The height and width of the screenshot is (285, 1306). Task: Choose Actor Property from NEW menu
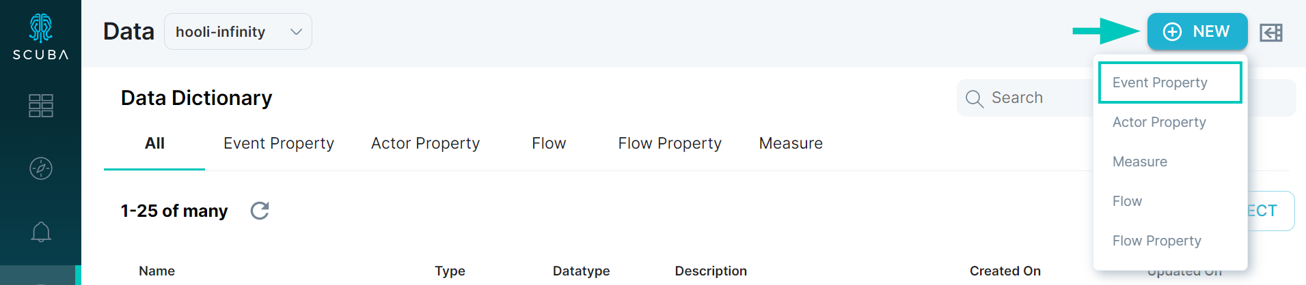1159,122
